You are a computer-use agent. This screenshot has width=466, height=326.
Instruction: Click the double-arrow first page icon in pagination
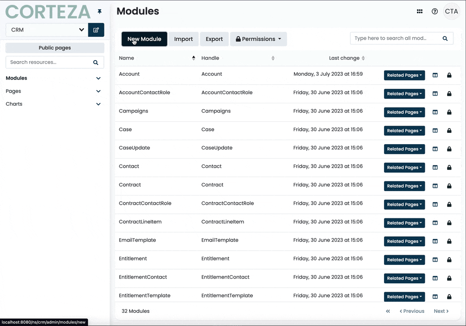[387, 311]
